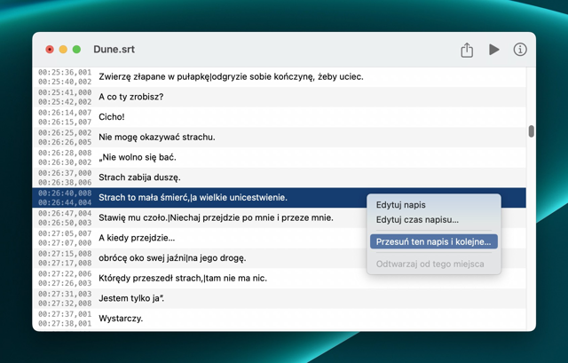The image size is (568, 363).
Task: Select subtitle line "Cicho!"
Action: coord(280,117)
